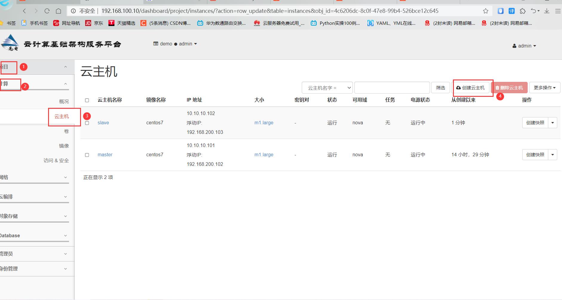
Task: Click the 筛选 filter button
Action: pos(440,88)
